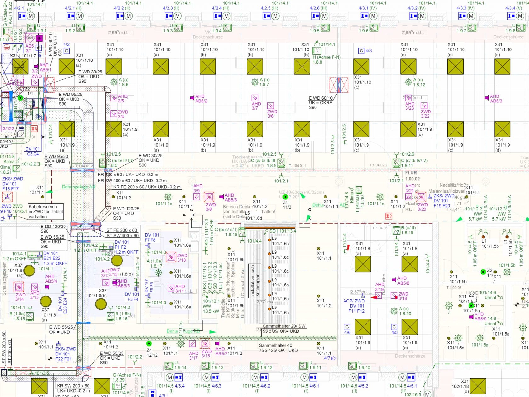Click the yellow circle beside X37 101/1.8 (a)

(29, 270)
